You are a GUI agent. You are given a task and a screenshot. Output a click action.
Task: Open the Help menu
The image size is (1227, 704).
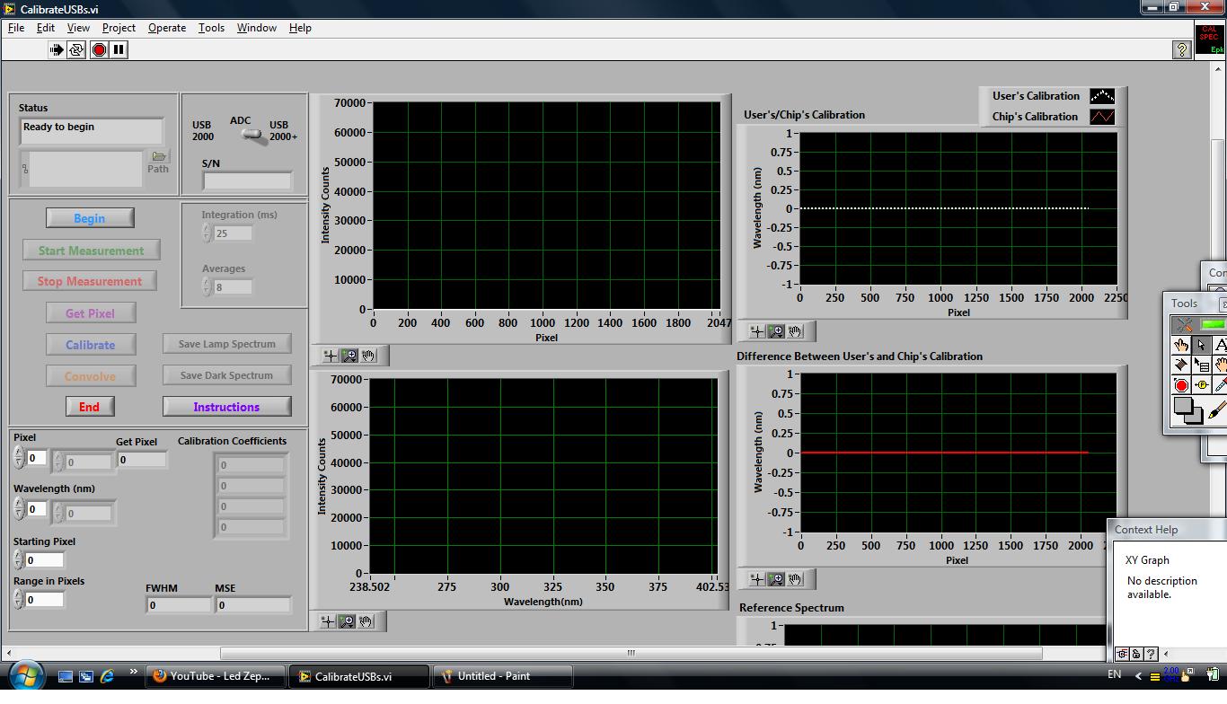point(300,28)
